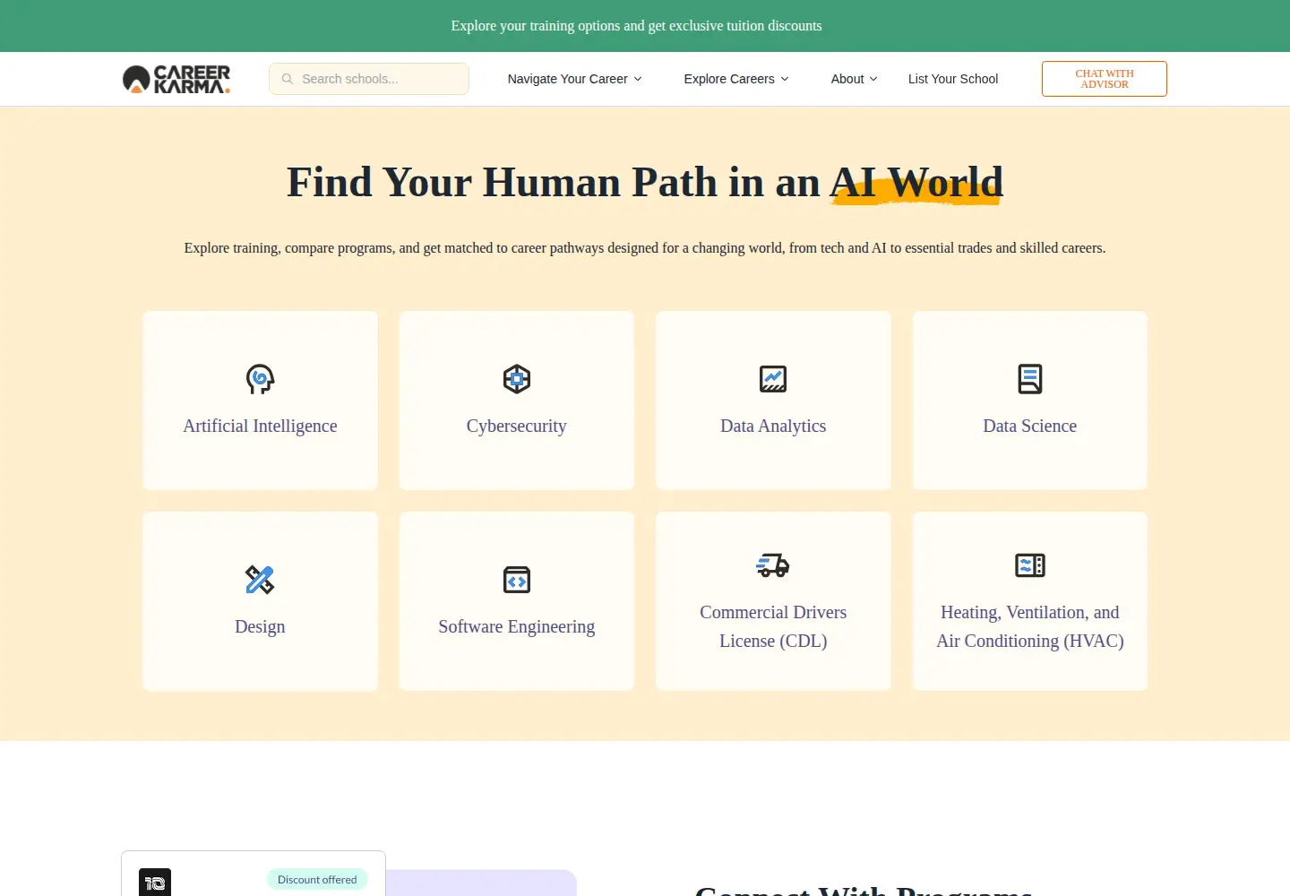The width and height of the screenshot is (1290, 896).
Task: Click the Find Your Human Path heading
Action: [x=645, y=183]
